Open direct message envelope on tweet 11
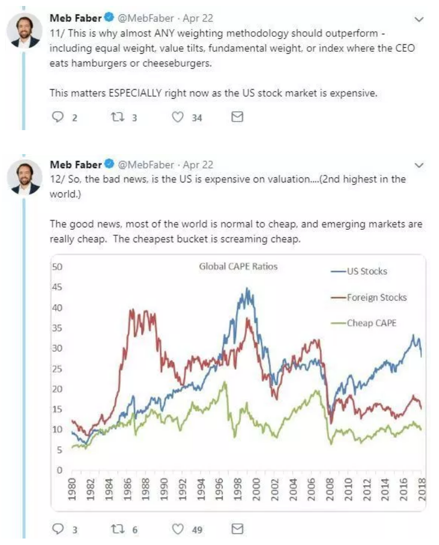The image size is (439, 545). tap(237, 117)
